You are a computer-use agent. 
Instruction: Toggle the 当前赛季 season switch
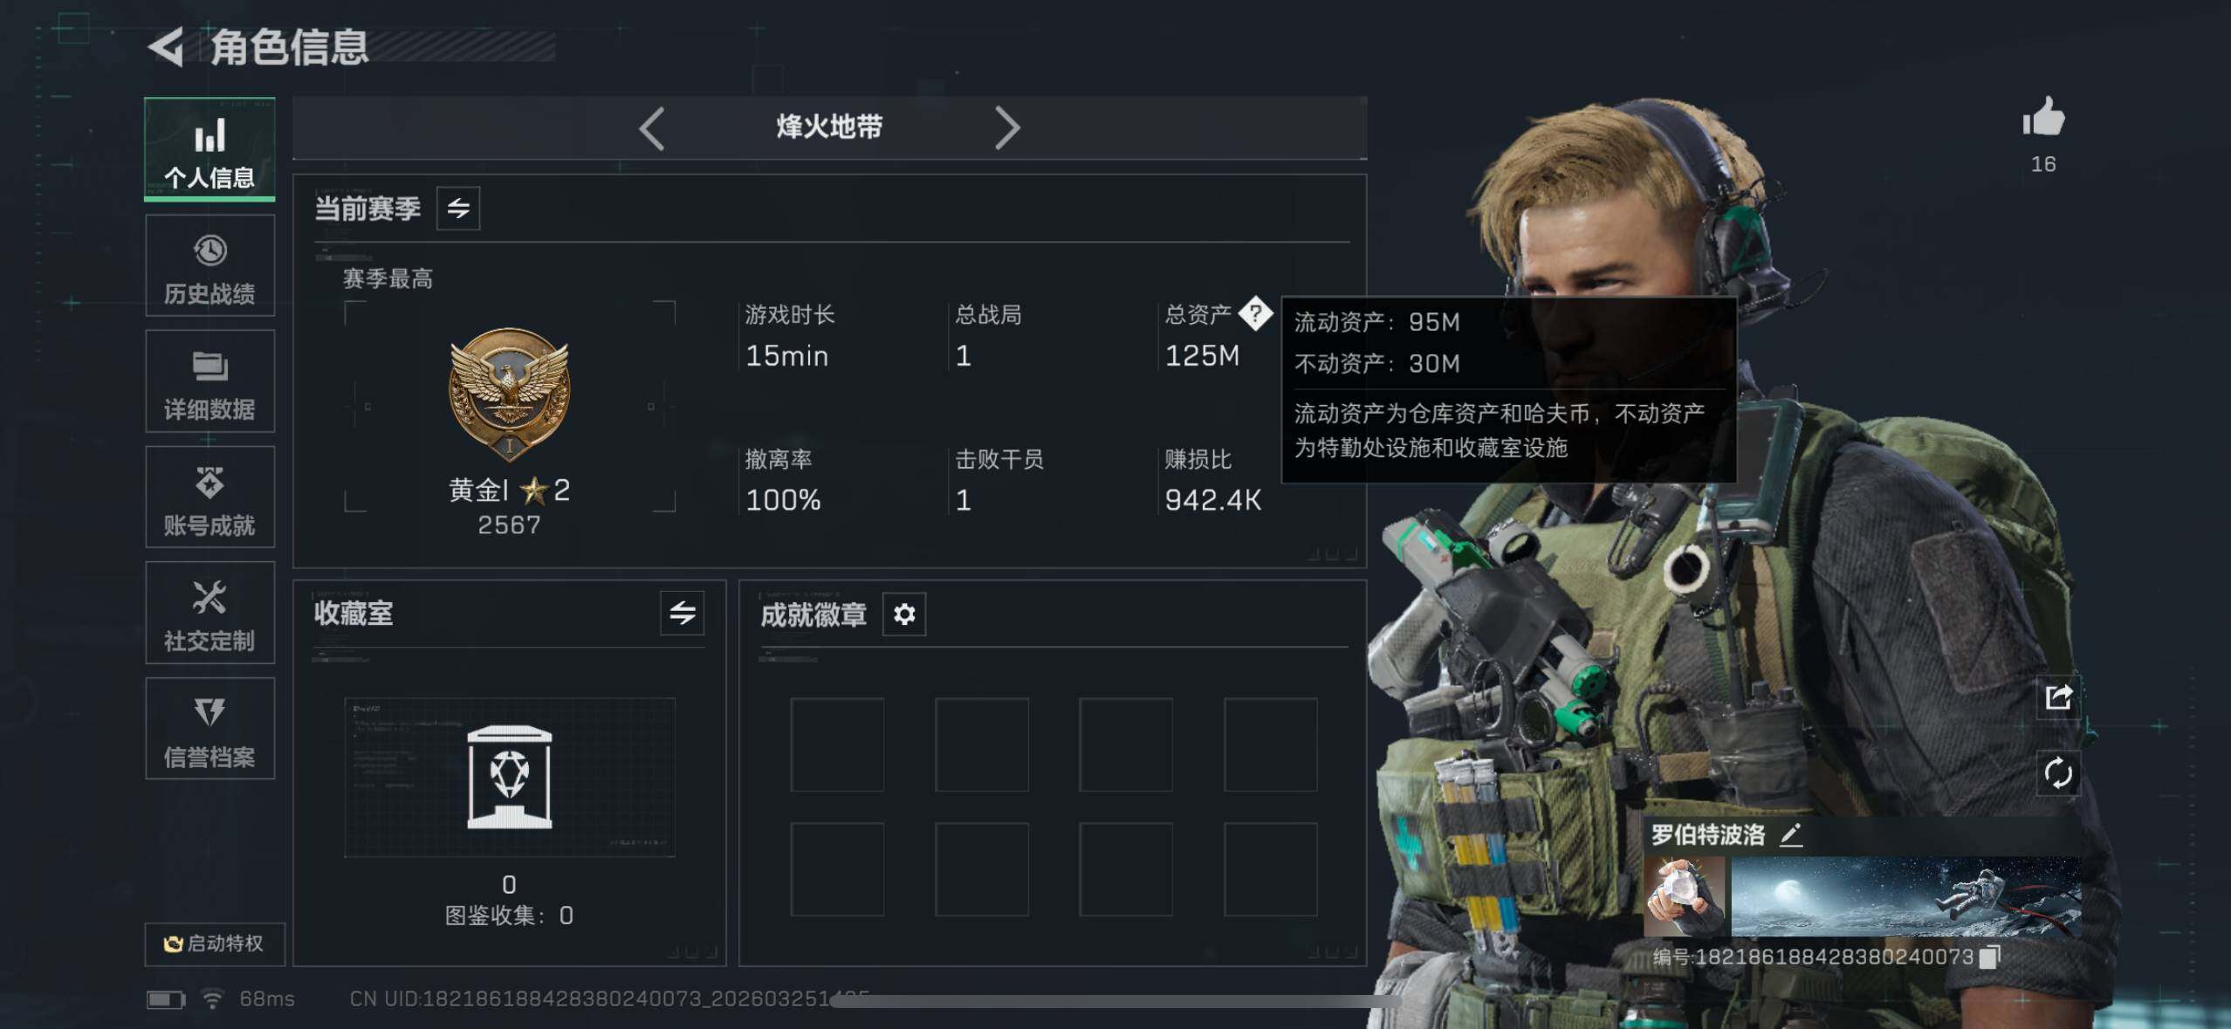(x=458, y=209)
